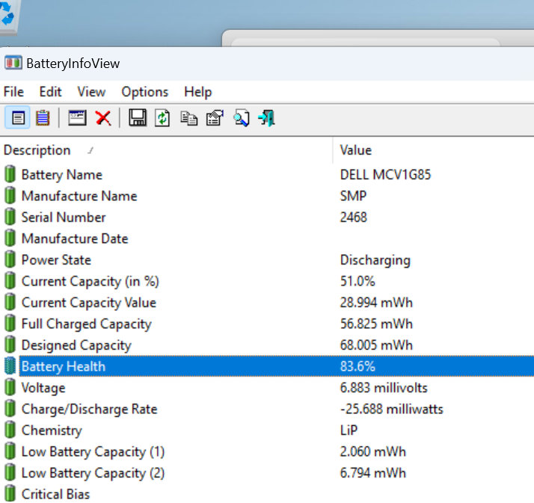This screenshot has height=503, width=534.
Task: Click the 68.005 mWh value
Action: [x=376, y=345]
